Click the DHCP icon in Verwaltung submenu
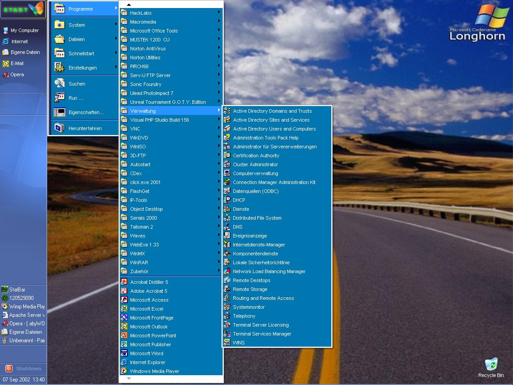This screenshot has height=385, width=513. point(227,200)
